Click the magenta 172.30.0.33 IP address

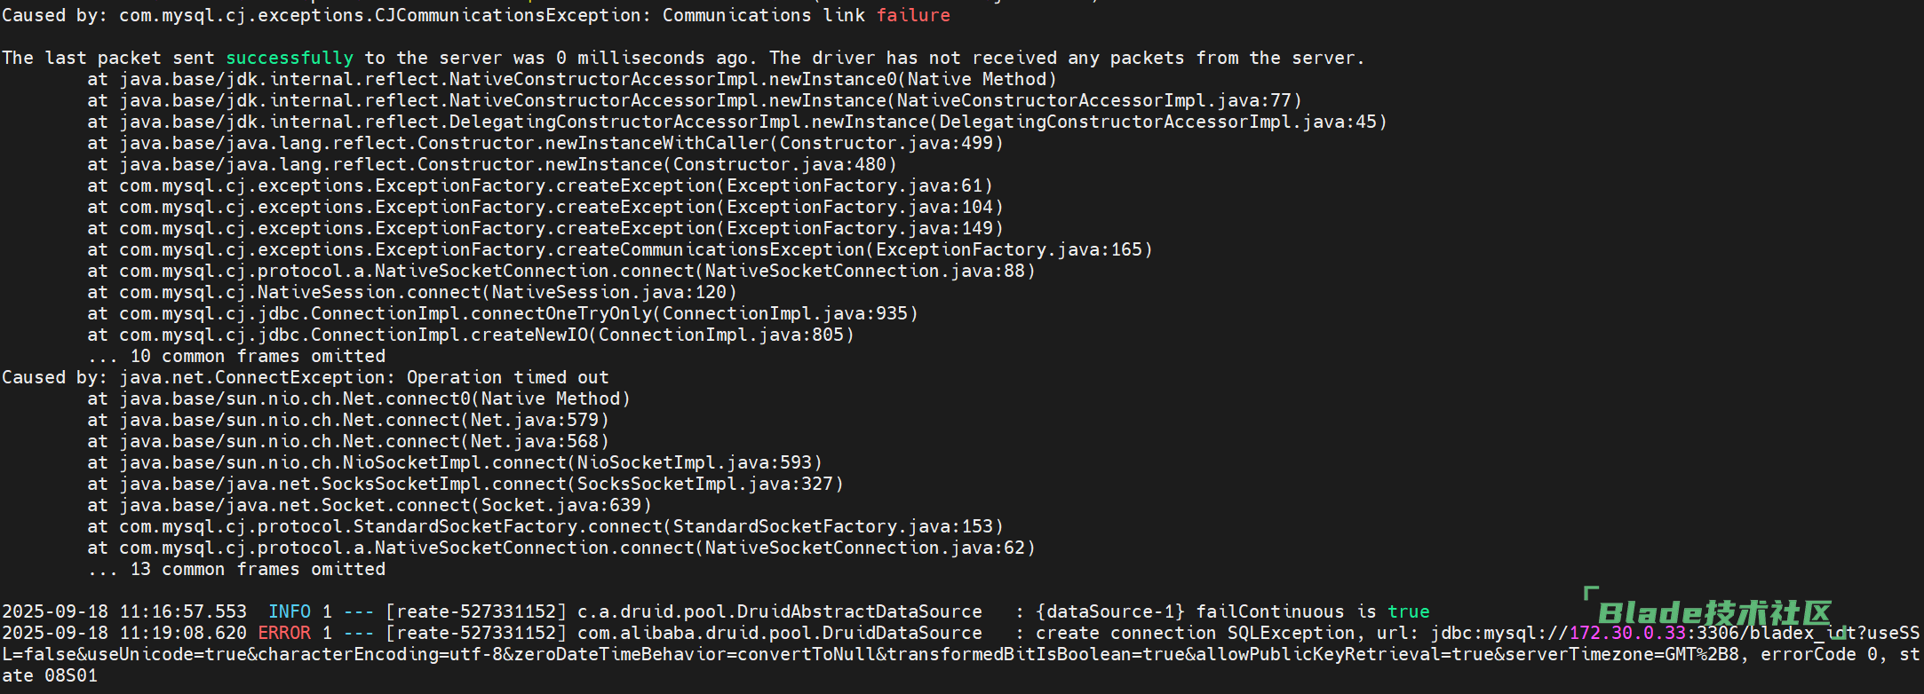coord(1627,633)
